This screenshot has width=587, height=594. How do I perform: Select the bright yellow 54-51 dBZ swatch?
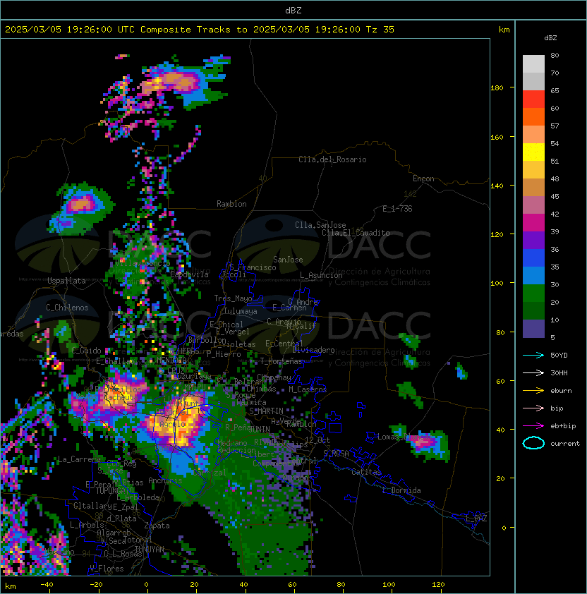pyautogui.click(x=533, y=152)
